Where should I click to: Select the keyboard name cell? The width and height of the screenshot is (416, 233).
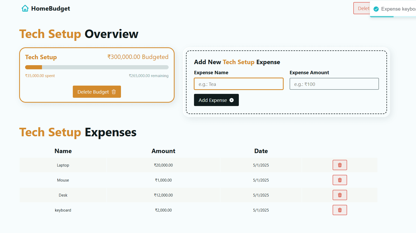(x=63, y=210)
